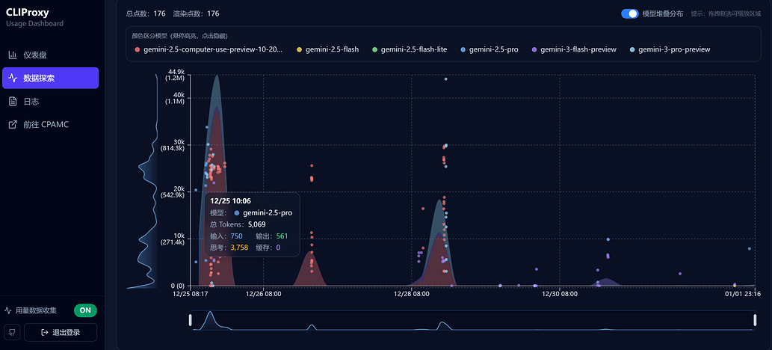Click the 12/28 08:00 time label
This screenshot has height=350, width=772.
412,294
